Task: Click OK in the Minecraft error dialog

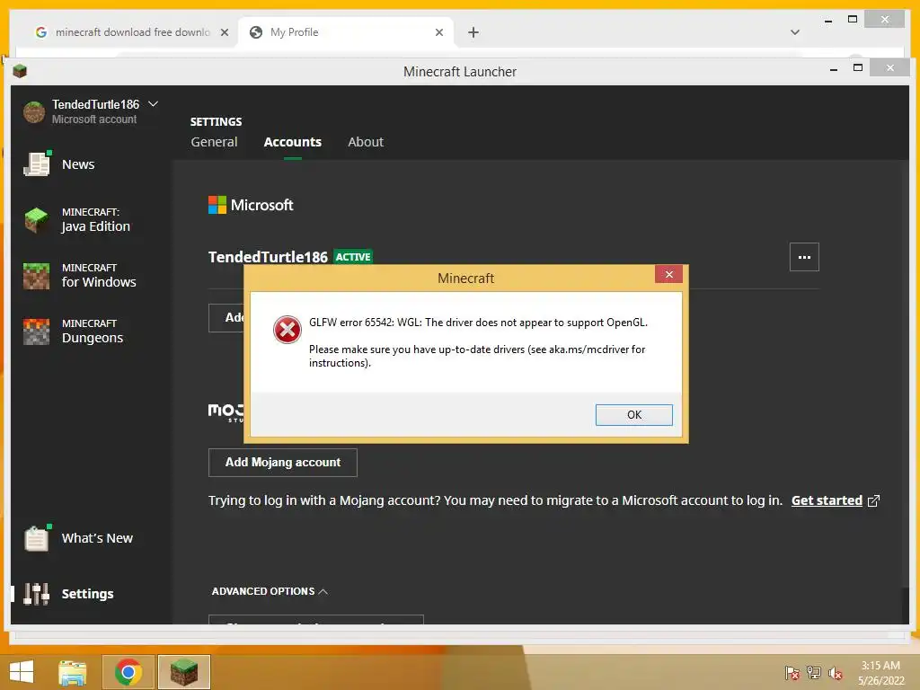Action: [633, 415]
